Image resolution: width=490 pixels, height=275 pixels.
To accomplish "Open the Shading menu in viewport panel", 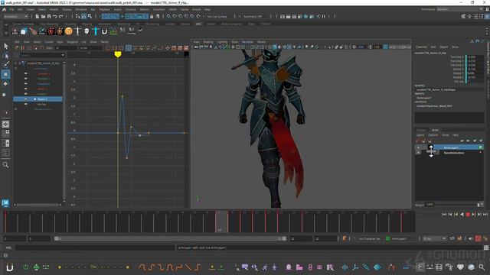I will (208, 42).
